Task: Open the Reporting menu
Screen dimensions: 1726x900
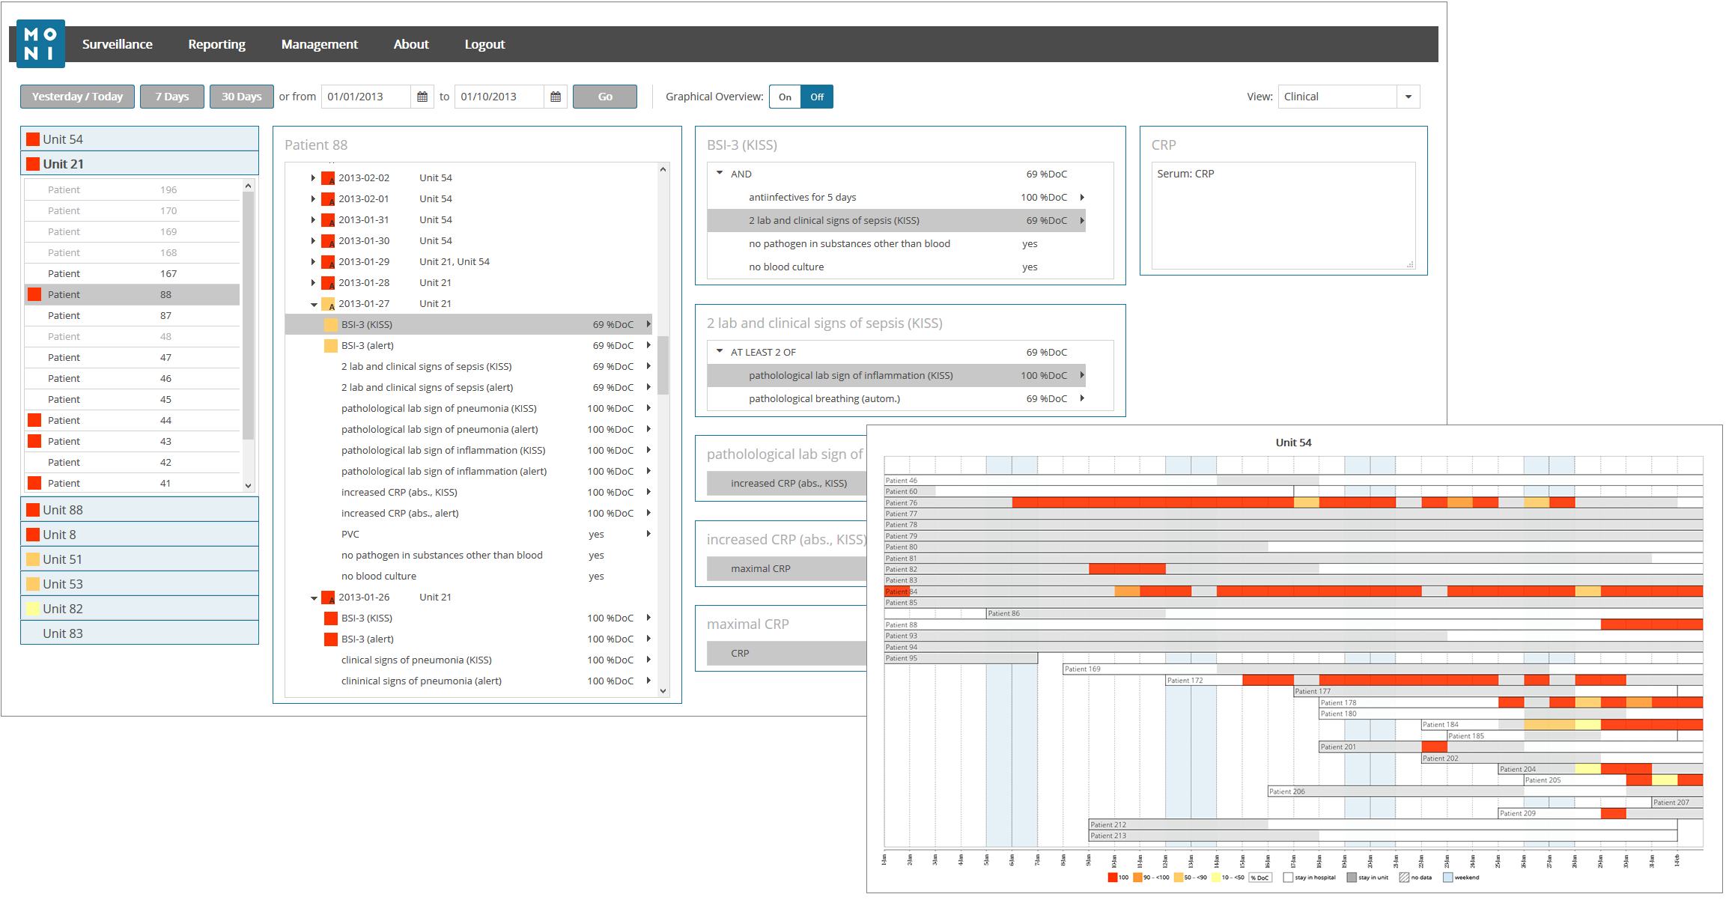Action: (x=216, y=44)
